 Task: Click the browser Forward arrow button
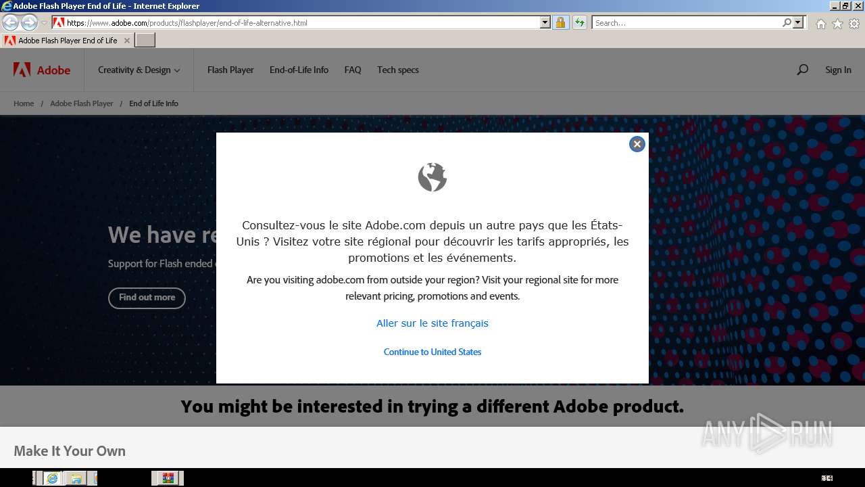(x=29, y=22)
